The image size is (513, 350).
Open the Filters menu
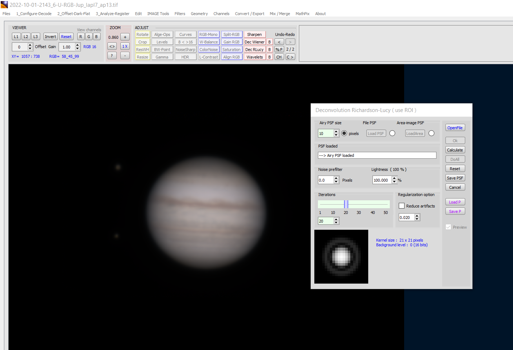tap(180, 14)
